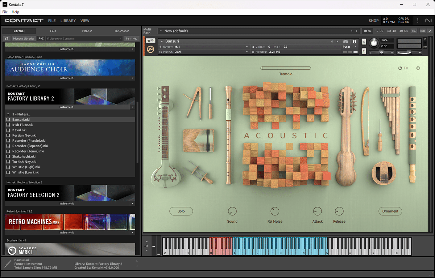
Task: Shift keyboard octave up
Action: coord(146,241)
